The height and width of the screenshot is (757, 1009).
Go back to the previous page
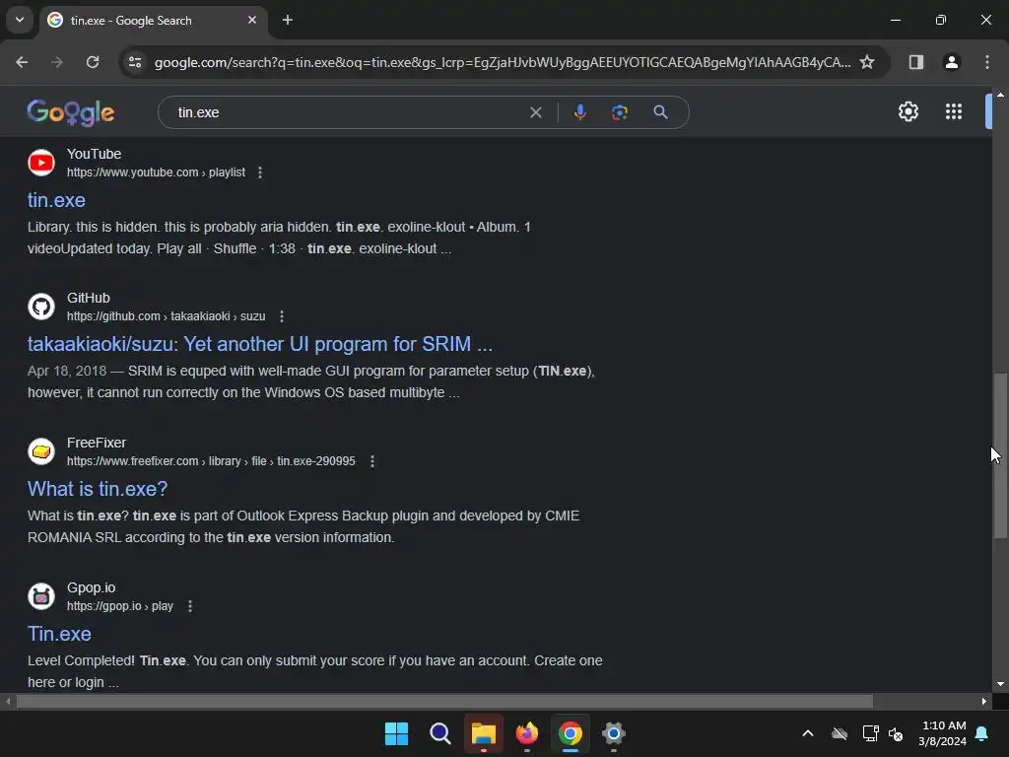click(22, 62)
